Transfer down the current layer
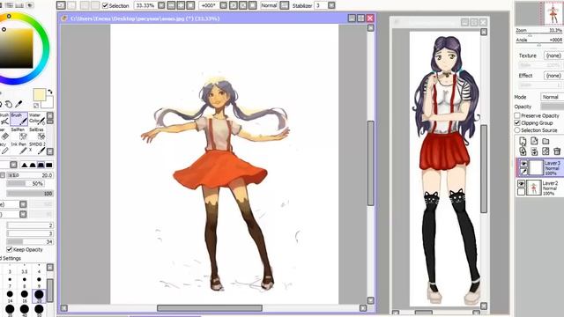 (523, 151)
